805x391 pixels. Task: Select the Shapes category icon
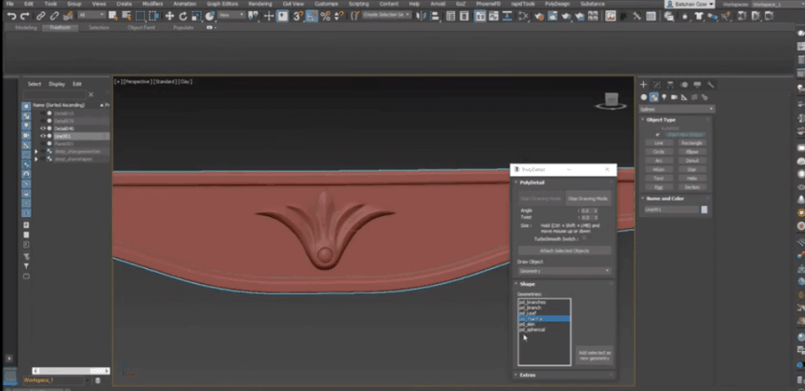(x=654, y=98)
